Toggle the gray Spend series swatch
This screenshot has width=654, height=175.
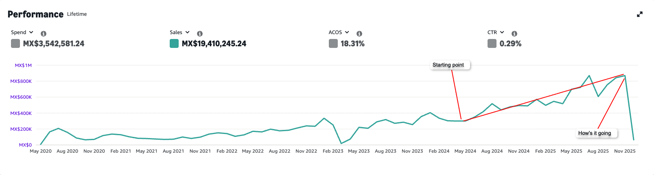pyautogui.click(x=15, y=43)
